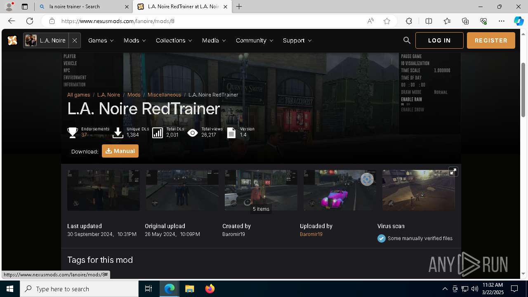Image resolution: width=528 pixels, height=297 pixels.
Task: Open a new browser tab
Action: click(239, 7)
